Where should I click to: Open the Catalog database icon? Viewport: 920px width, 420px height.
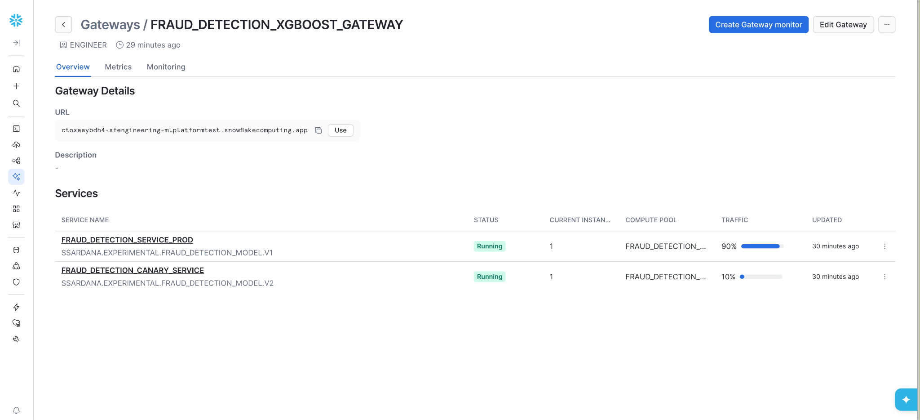16,250
